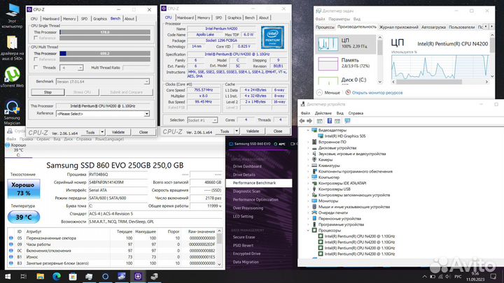
Task: Click 'Открыть монитор ресурсов' link
Action: [x=377, y=93]
